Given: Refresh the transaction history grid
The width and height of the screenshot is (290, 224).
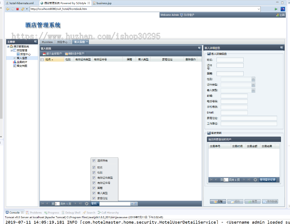Looking at the screenshot, I should tap(255, 180).
